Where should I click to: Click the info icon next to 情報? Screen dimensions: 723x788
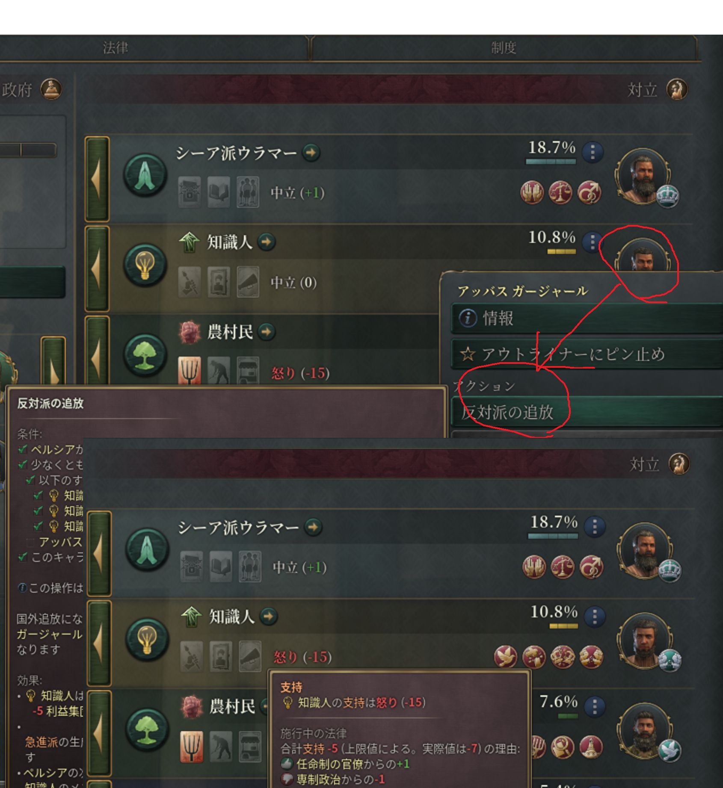click(468, 318)
